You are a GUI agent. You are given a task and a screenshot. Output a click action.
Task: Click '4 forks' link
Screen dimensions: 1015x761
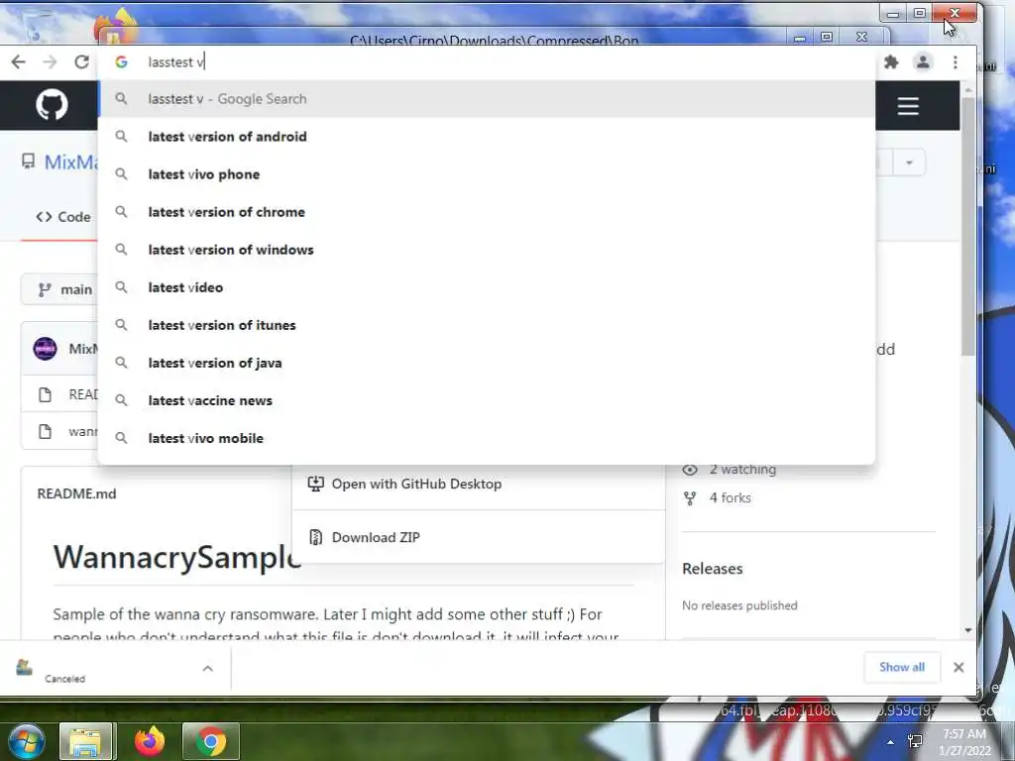731,497
